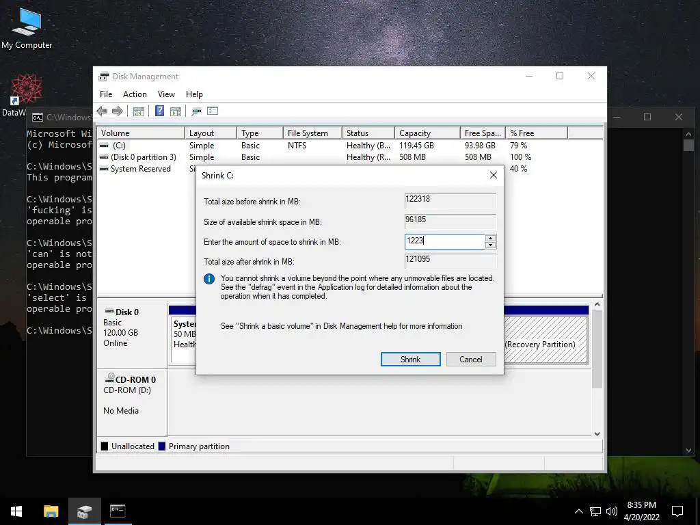Open the View menu

[x=166, y=94]
